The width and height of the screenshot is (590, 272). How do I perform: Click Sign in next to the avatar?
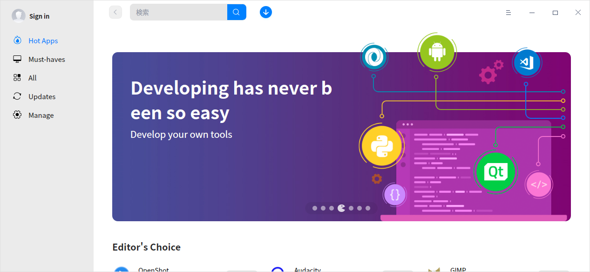click(39, 16)
